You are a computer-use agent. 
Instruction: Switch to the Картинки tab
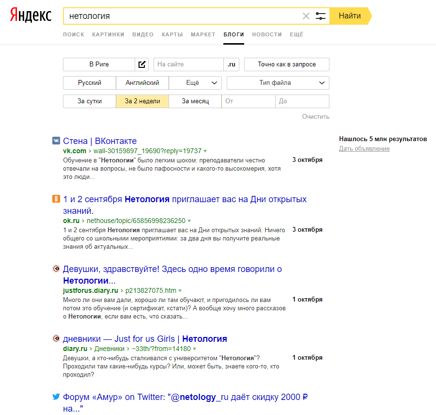108,34
